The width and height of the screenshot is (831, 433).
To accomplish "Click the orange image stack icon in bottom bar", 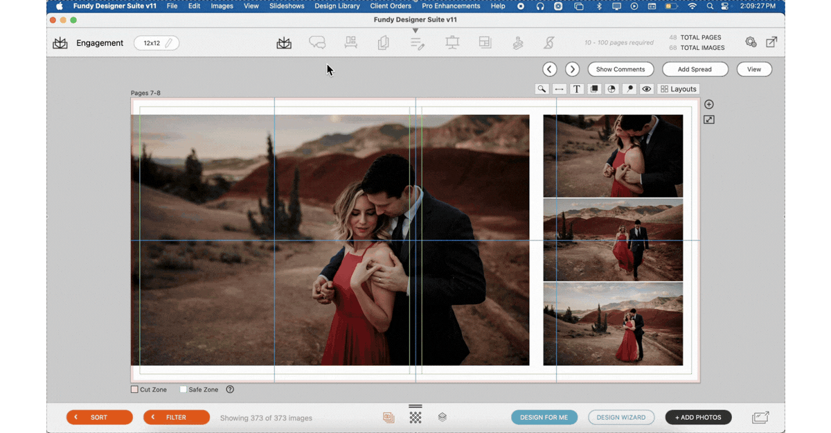I will tap(388, 418).
